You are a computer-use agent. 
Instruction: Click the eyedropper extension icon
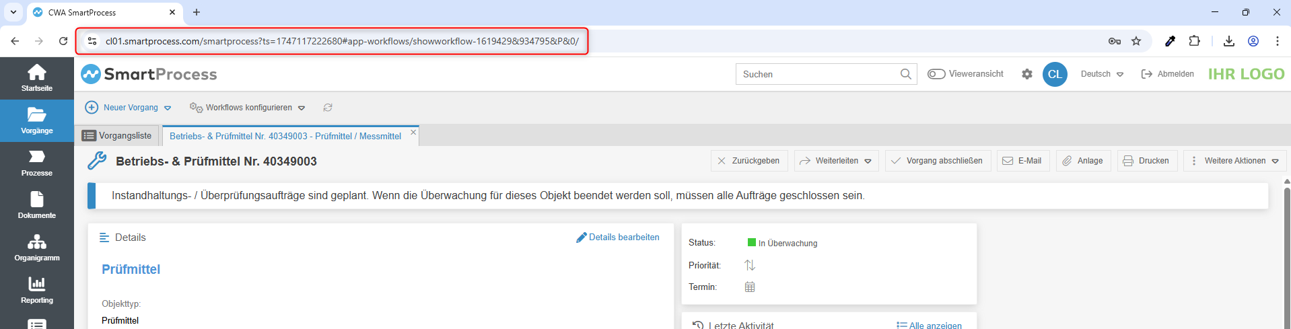tap(1170, 41)
